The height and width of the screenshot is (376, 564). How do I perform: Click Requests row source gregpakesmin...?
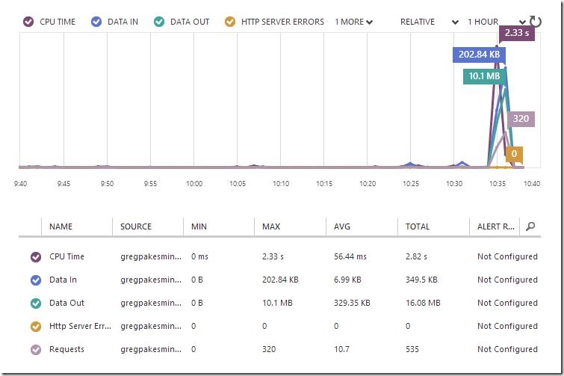(x=151, y=349)
